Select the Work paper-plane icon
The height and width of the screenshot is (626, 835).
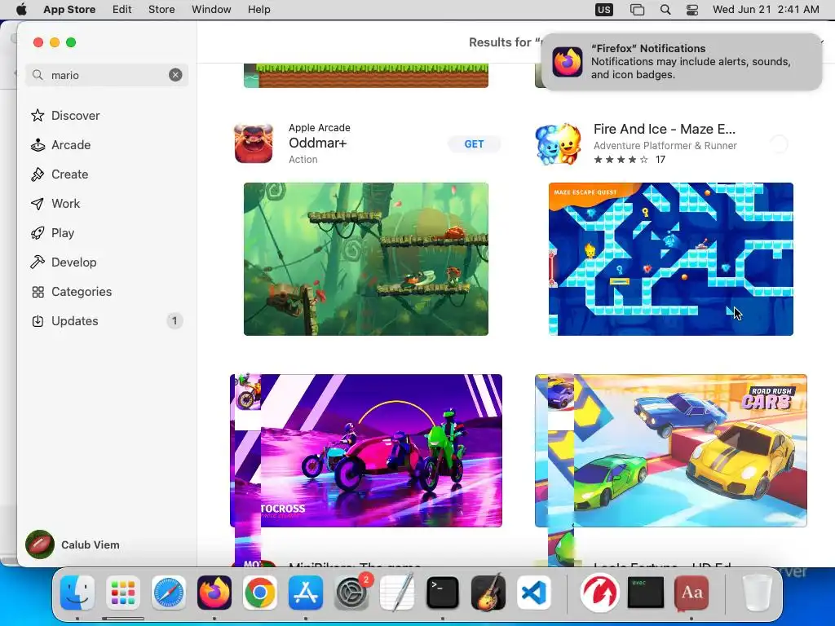coord(38,203)
